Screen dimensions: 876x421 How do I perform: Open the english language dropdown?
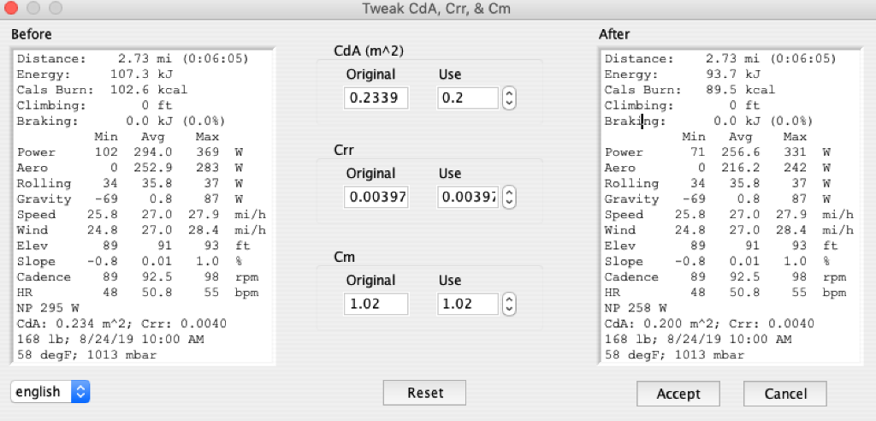[x=50, y=392]
